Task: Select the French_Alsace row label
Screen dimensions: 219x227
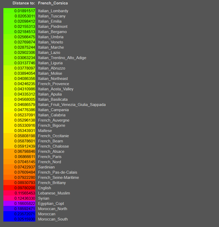Action: click(x=51, y=152)
